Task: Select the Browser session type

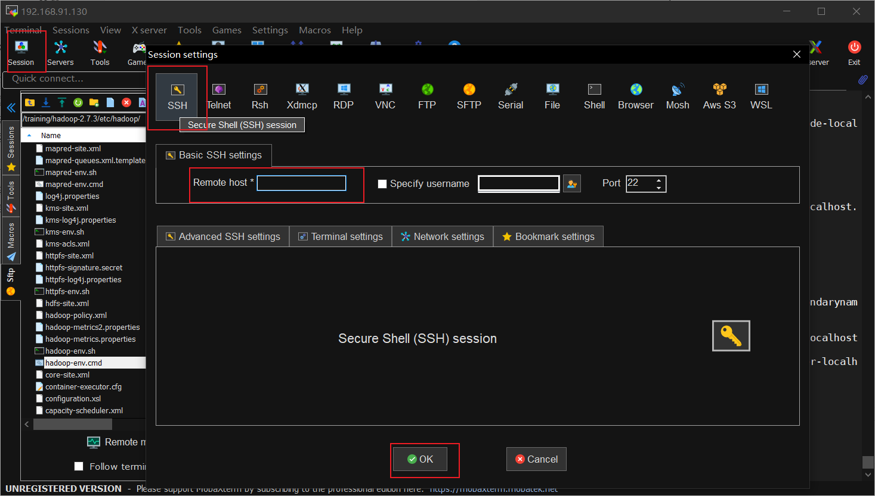Action: point(636,97)
